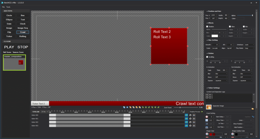
Task: Click the red clock icon in Crawl Setting
Action: [207, 117]
